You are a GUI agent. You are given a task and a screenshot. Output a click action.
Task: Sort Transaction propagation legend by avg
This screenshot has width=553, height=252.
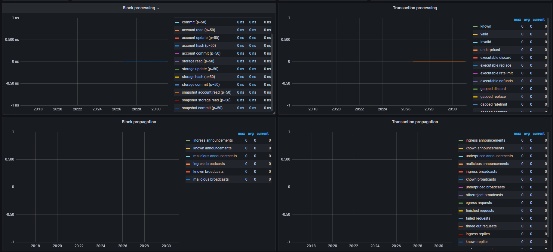tap(527, 134)
